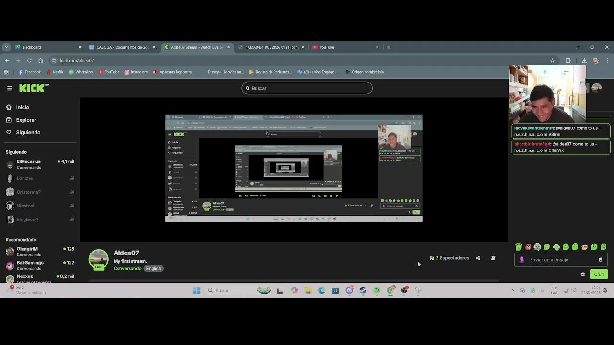Click the Aldea07 streamer avatar
614x345 pixels.
98,259
